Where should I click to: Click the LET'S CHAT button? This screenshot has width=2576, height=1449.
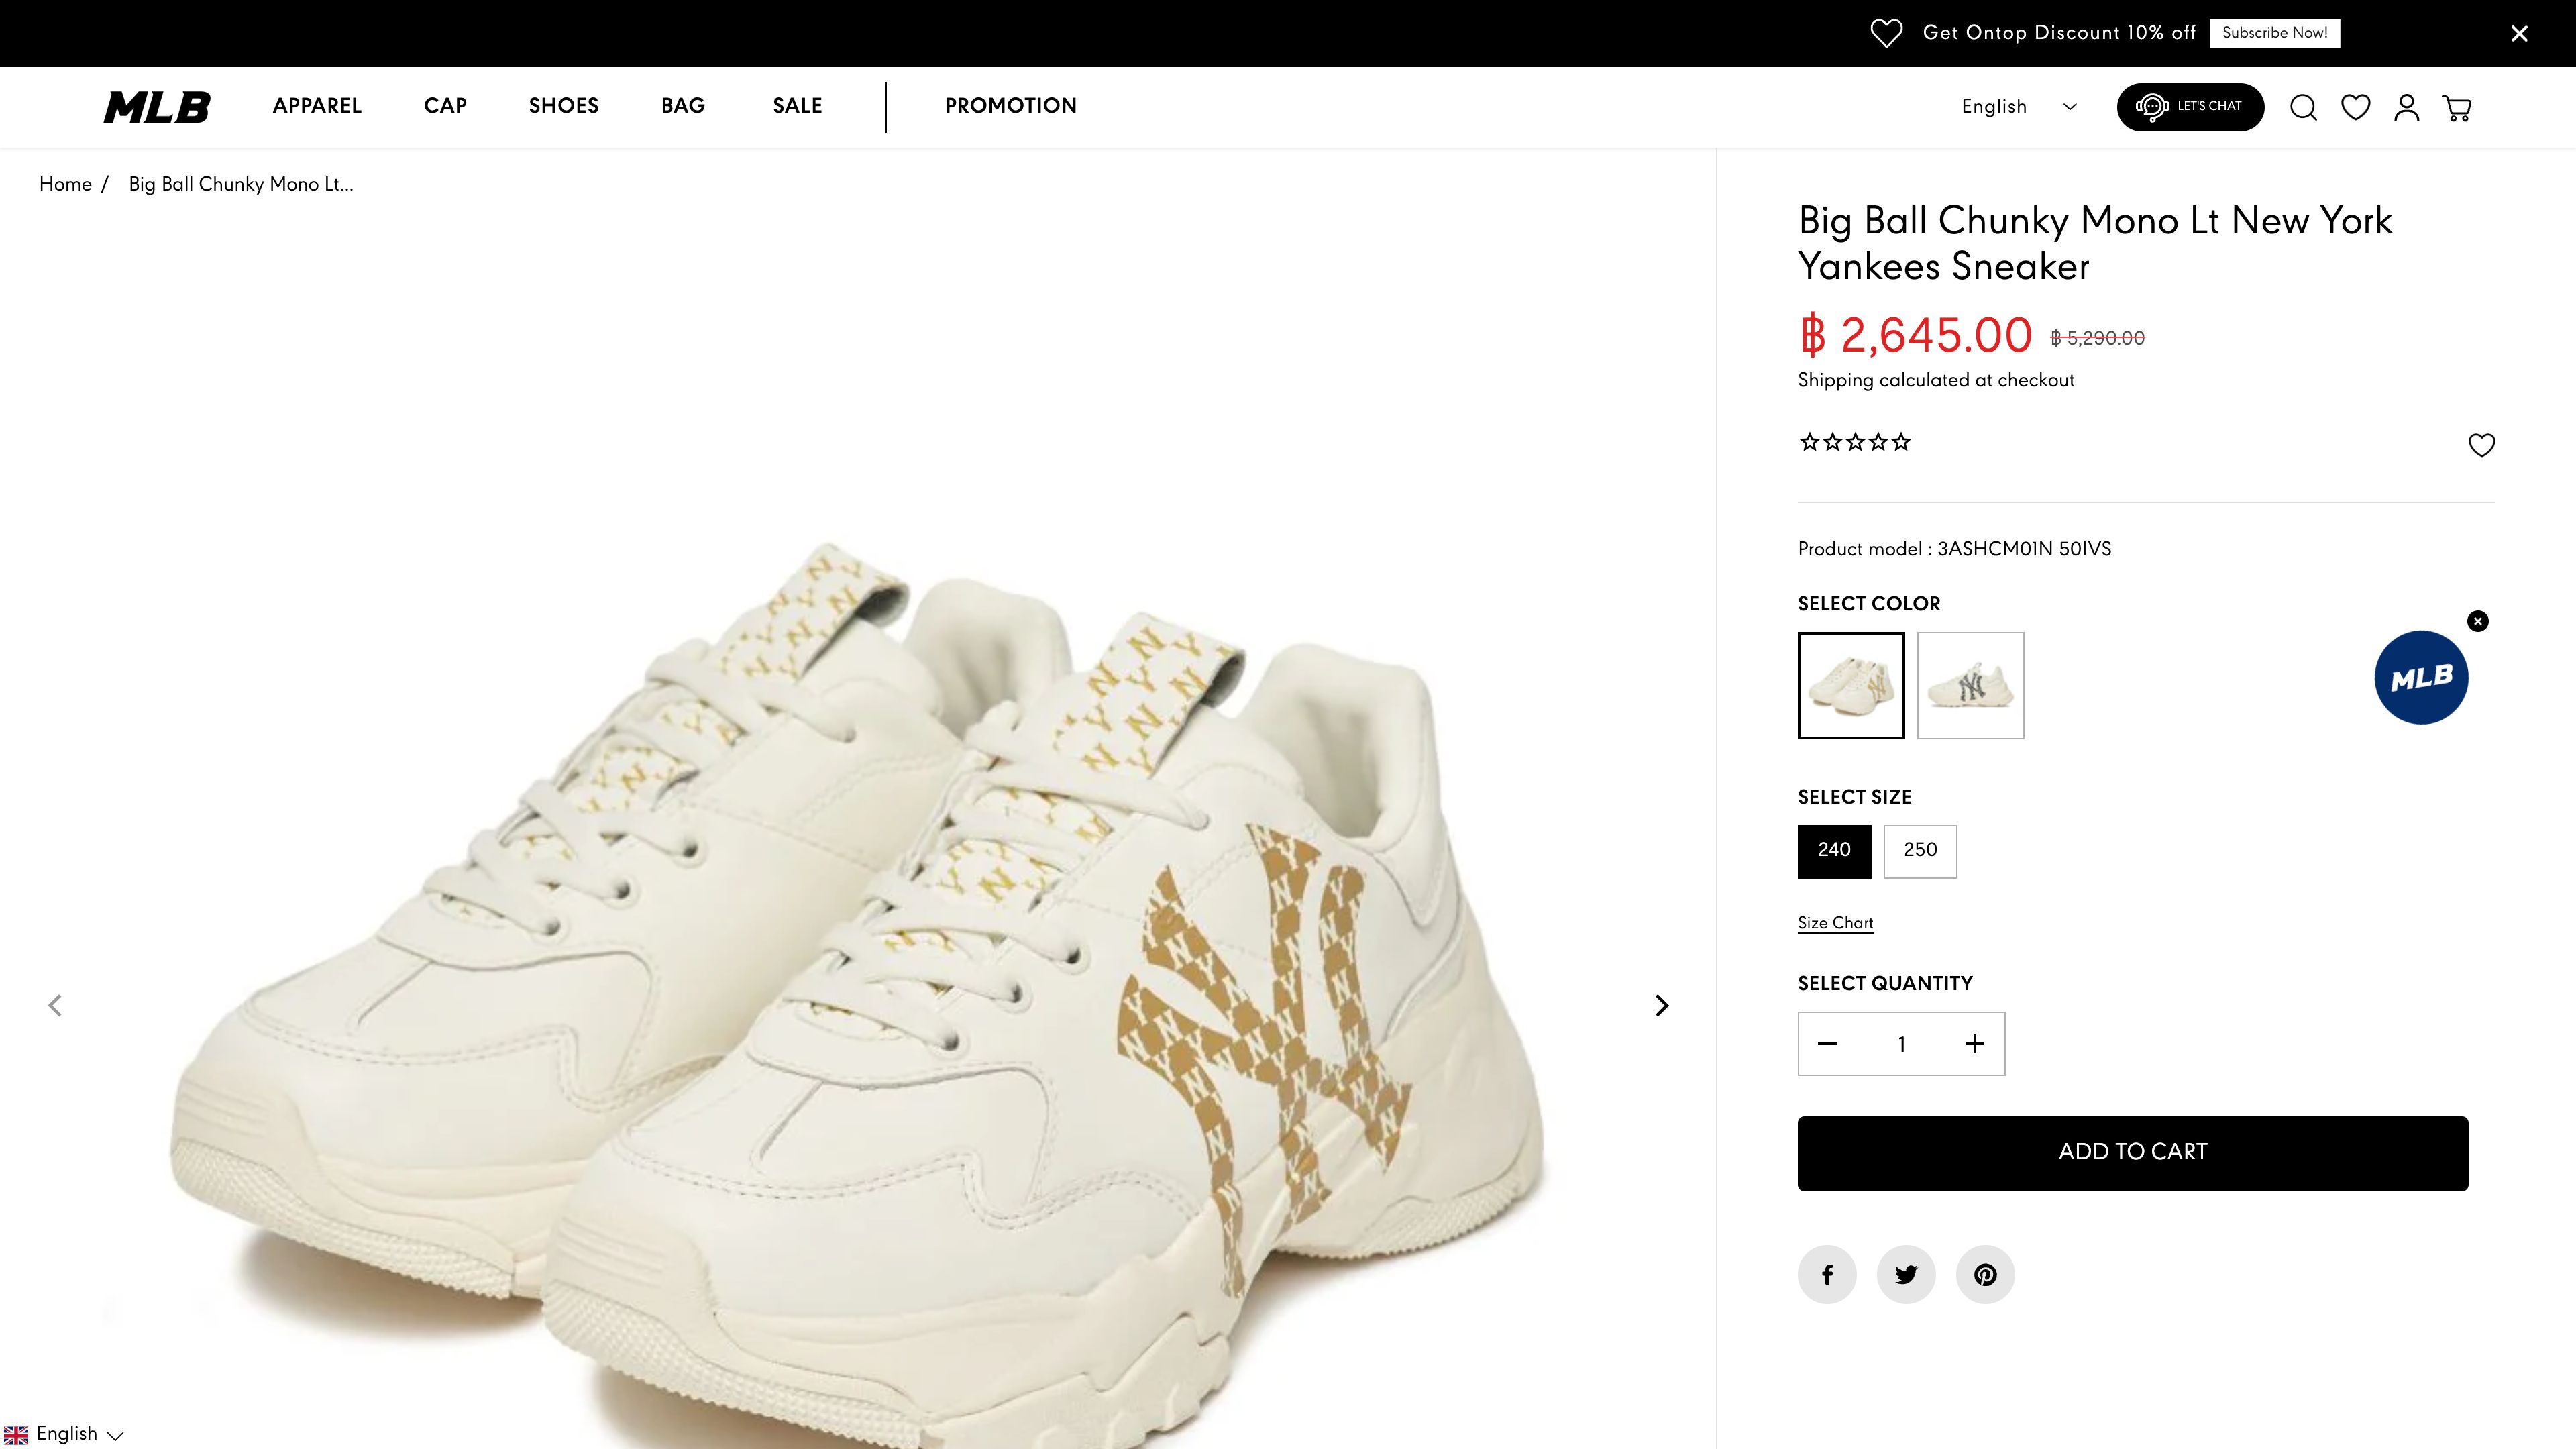coord(2190,107)
